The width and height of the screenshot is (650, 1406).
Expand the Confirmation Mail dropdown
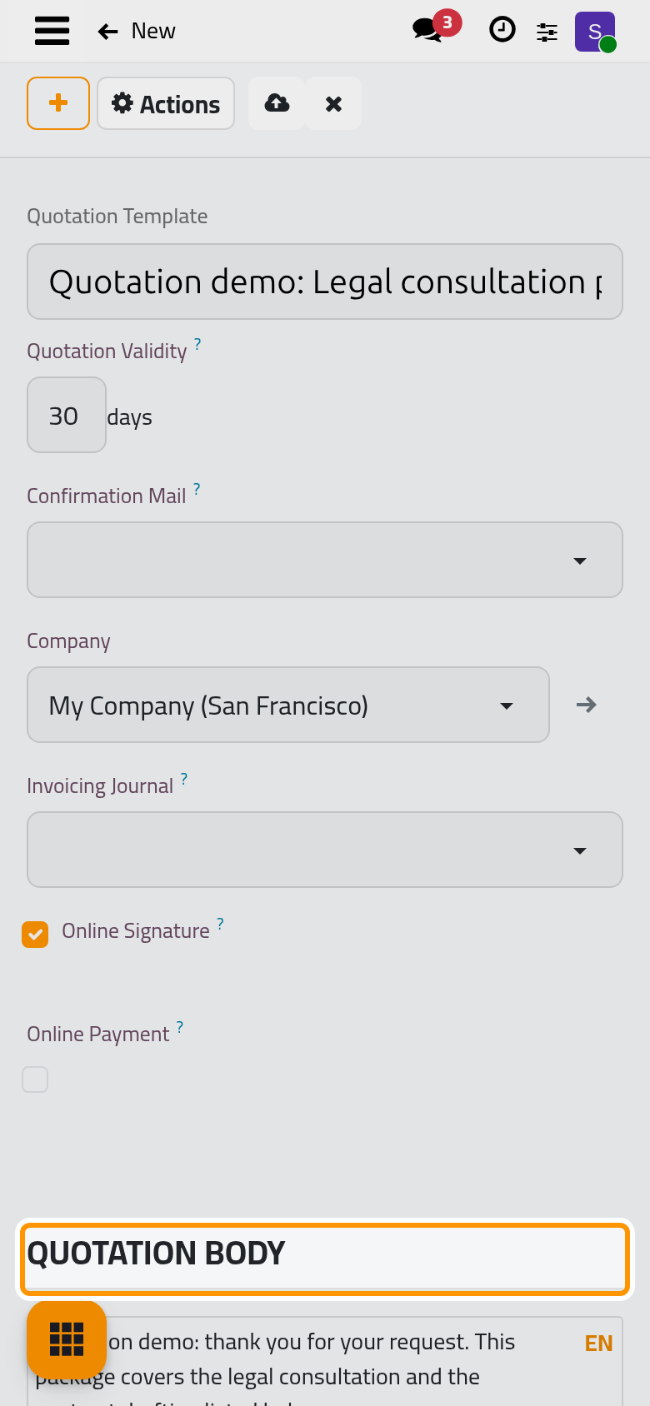[325, 560]
